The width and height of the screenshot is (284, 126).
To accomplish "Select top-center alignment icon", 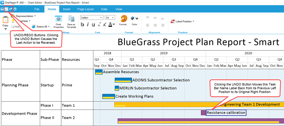I will click(155, 18).
